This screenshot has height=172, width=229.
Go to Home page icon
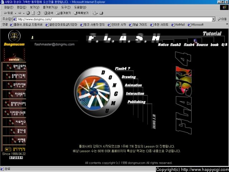[x=39, y=13]
